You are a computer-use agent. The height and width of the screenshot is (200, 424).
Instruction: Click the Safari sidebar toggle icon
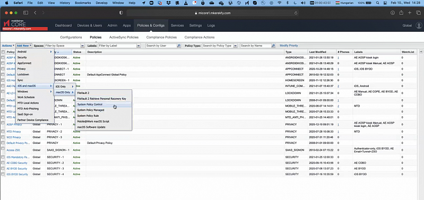point(25,13)
